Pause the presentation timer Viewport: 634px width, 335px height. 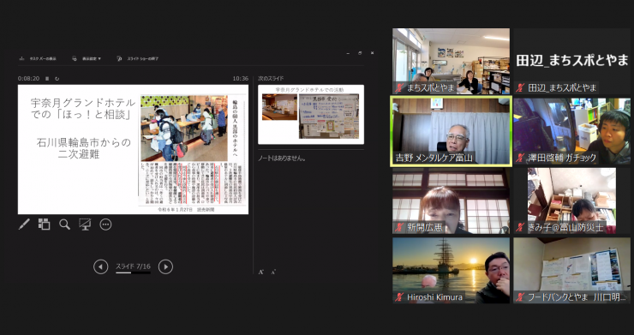[x=47, y=79]
